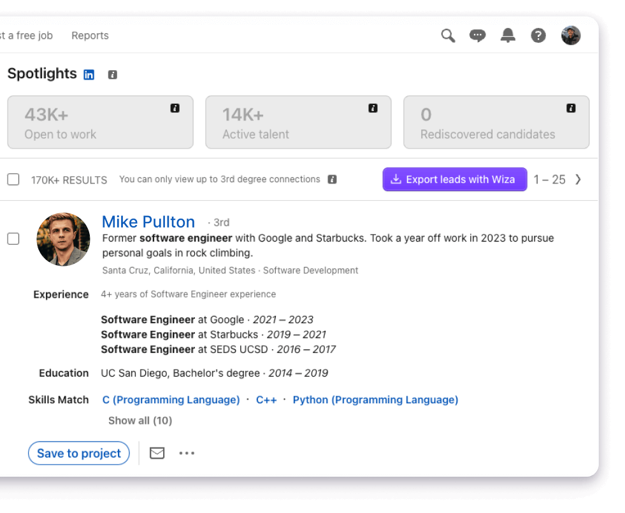Send message via envelope icon
625x513 pixels.
point(157,453)
